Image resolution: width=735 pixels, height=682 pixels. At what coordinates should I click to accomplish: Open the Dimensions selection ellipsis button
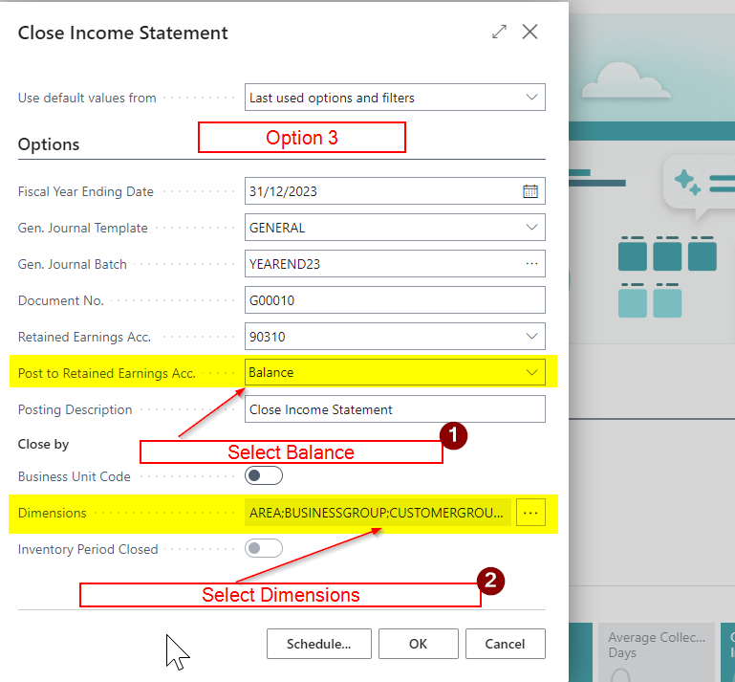coord(531,514)
